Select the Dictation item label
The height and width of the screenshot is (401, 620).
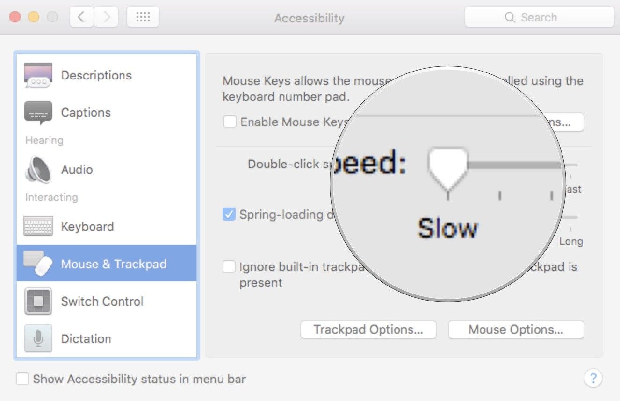pos(86,339)
